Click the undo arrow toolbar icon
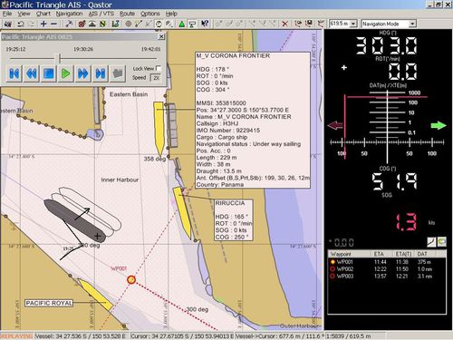453x340 pixels. pyautogui.click(x=21, y=24)
